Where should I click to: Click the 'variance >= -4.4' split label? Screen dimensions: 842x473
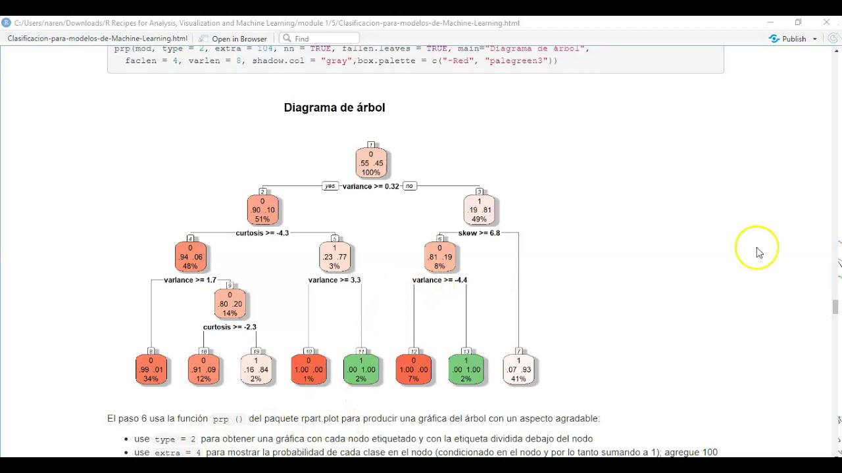click(x=440, y=280)
